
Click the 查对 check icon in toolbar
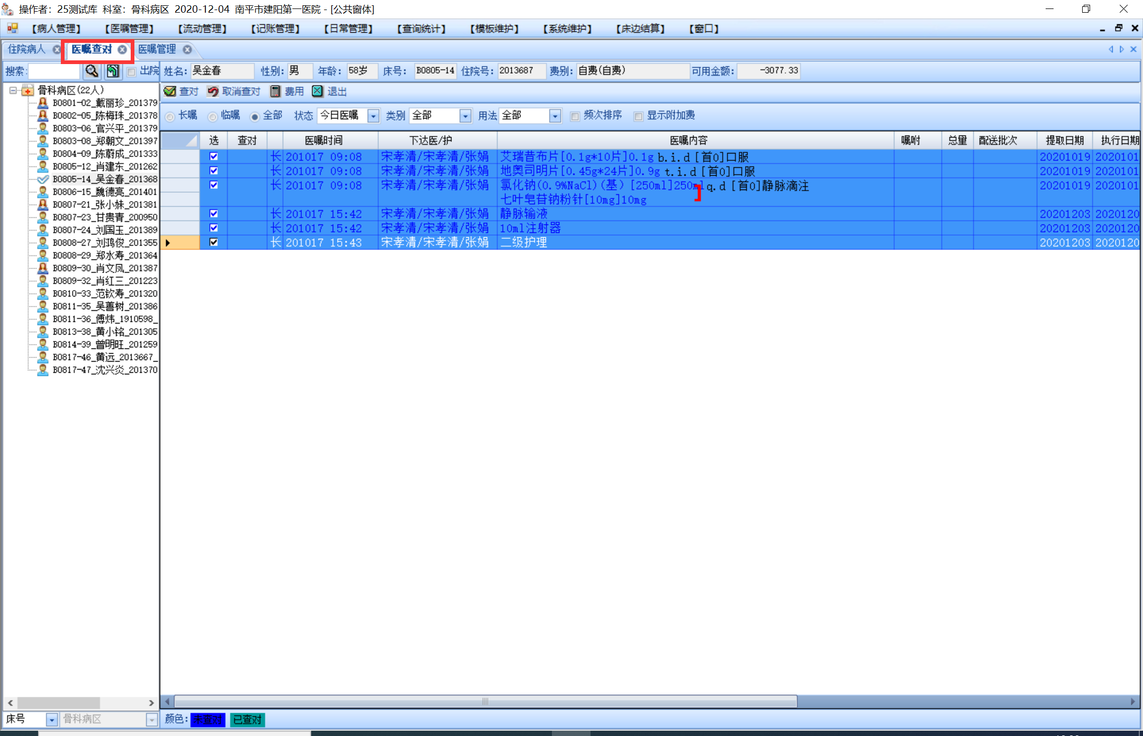click(170, 92)
